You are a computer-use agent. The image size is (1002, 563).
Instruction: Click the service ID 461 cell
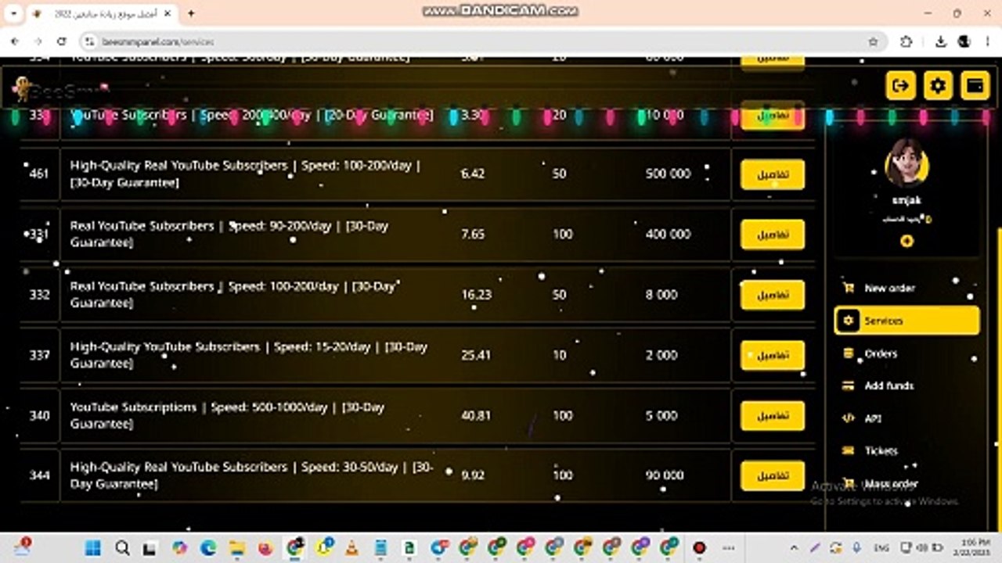39,174
